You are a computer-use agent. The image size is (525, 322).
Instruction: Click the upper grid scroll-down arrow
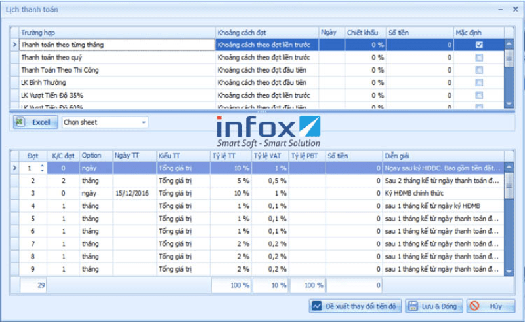pos(509,104)
